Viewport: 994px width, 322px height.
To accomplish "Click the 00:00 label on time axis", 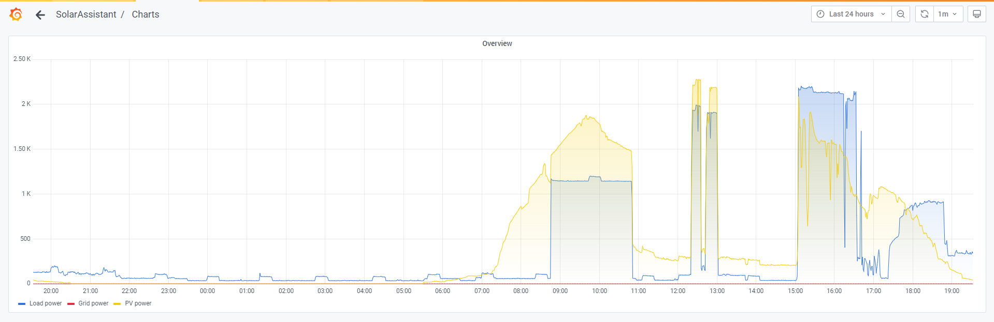I will (207, 291).
